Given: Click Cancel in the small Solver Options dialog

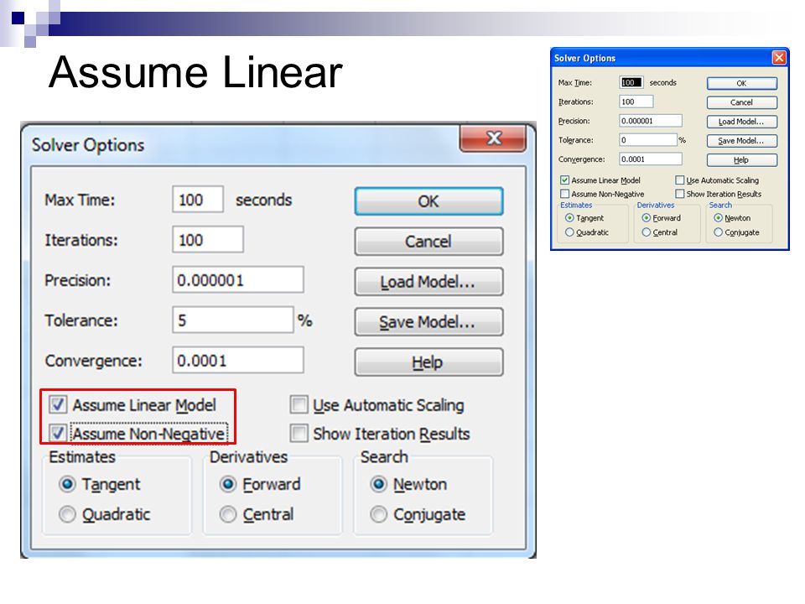Looking at the screenshot, I should tap(742, 102).
